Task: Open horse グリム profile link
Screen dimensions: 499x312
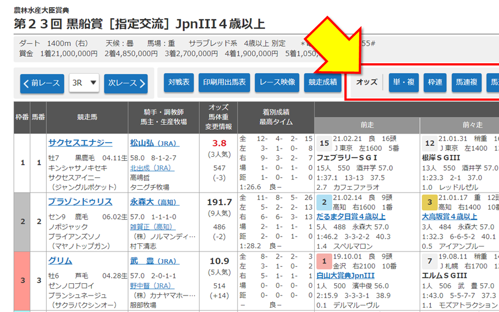Action: pos(60,260)
